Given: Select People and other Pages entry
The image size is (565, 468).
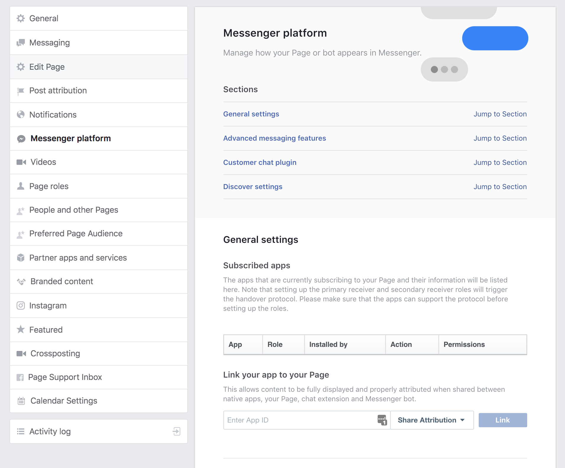Looking at the screenshot, I should click(99, 210).
